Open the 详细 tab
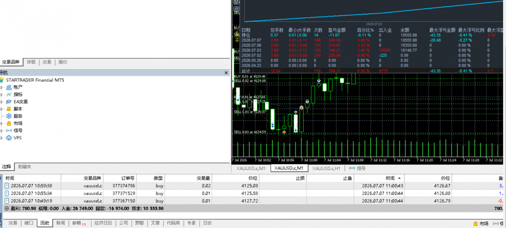 coord(31,62)
